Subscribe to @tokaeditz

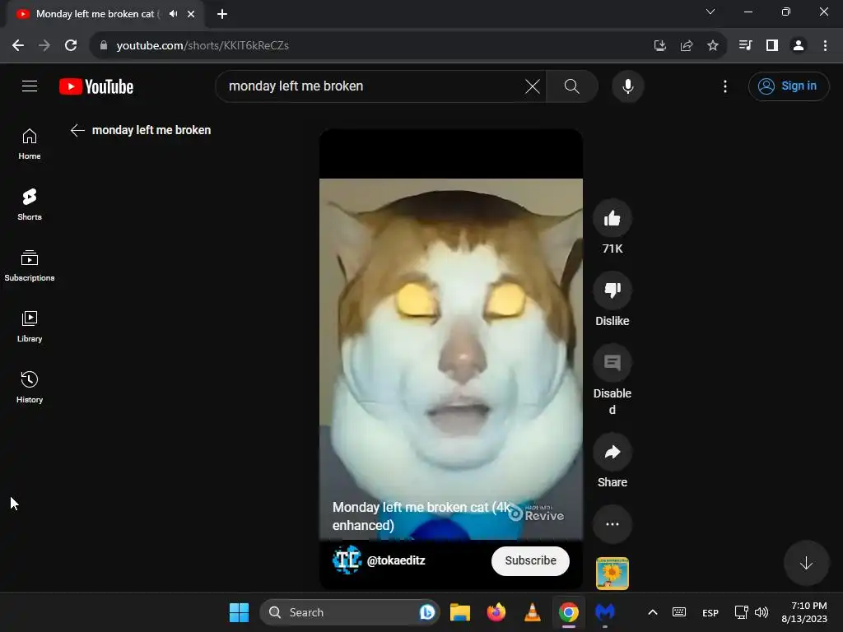pos(530,560)
